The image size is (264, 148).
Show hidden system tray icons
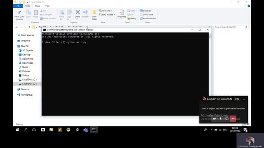click(x=212, y=130)
